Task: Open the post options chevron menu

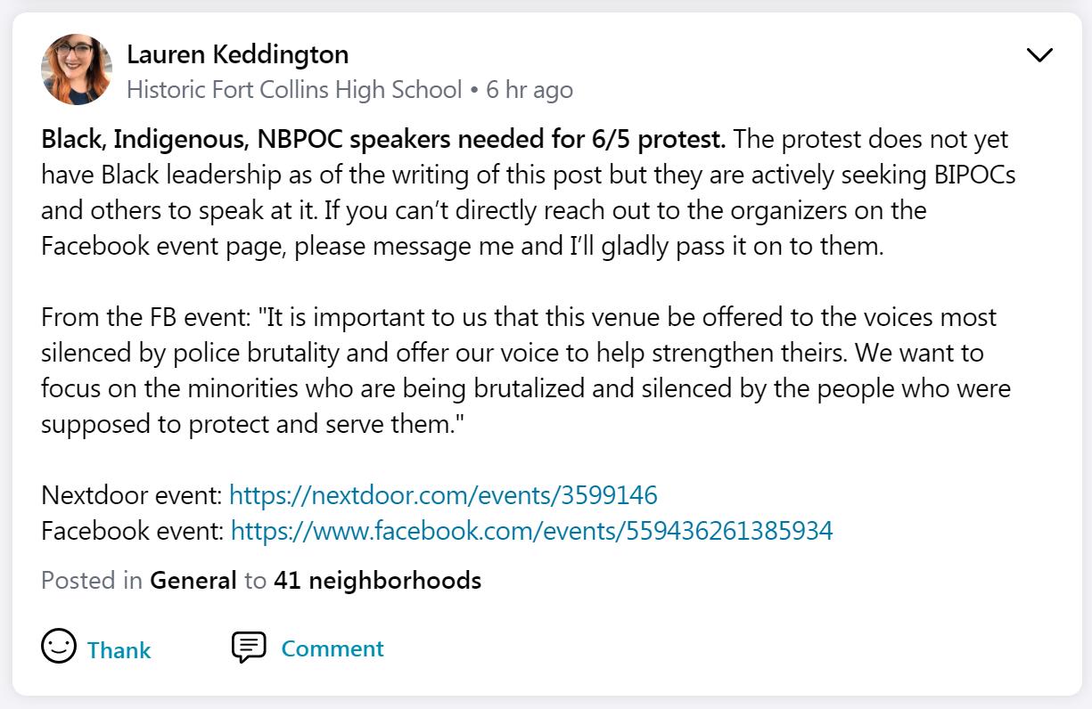Action: coord(1039,55)
